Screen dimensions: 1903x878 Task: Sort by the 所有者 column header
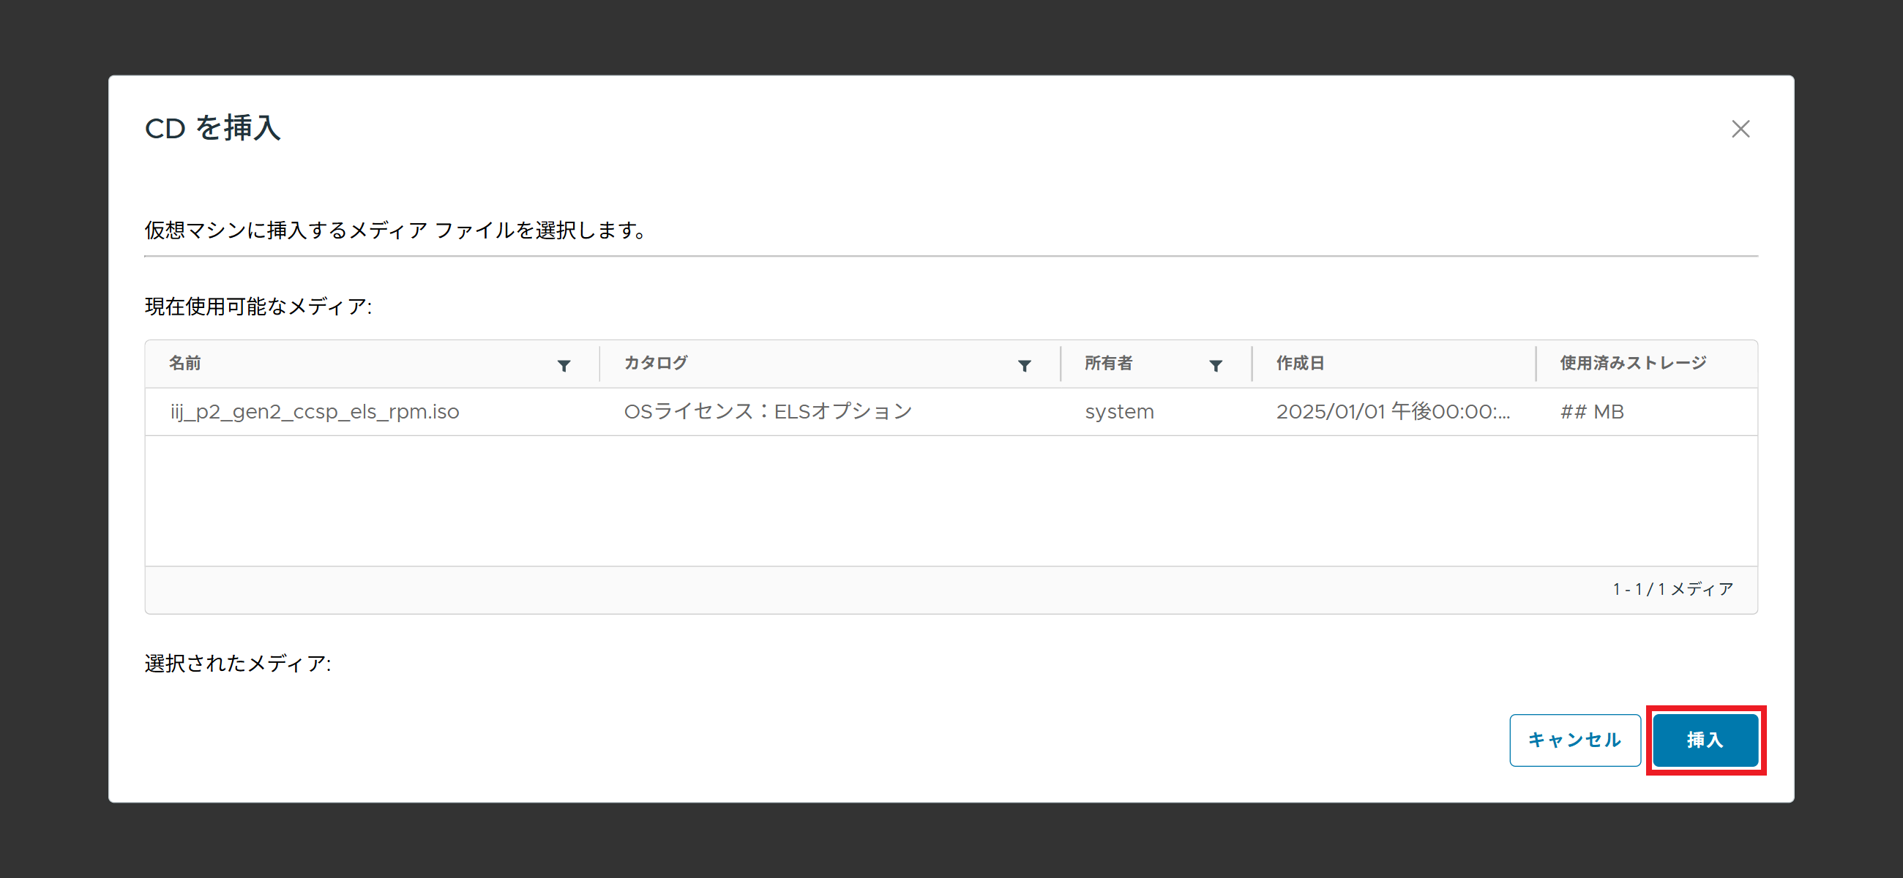(x=1108, y=364)
